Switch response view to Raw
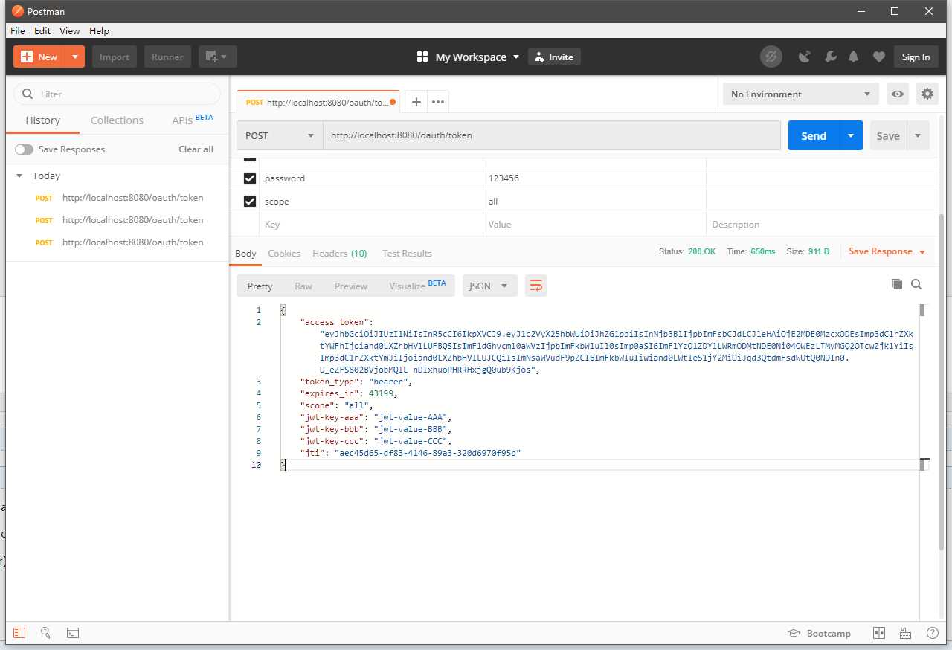The width and height of the screenshot is (952, 650). 303,286
